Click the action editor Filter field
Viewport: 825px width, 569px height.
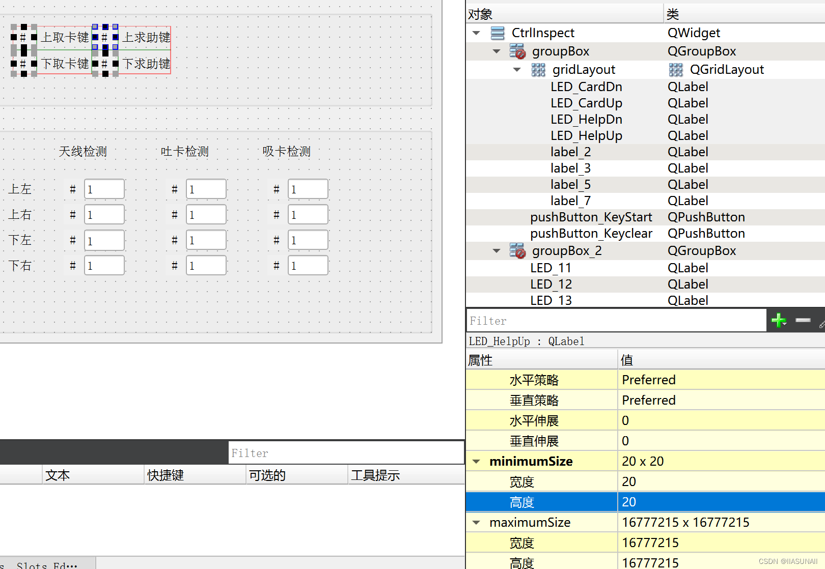346,453
